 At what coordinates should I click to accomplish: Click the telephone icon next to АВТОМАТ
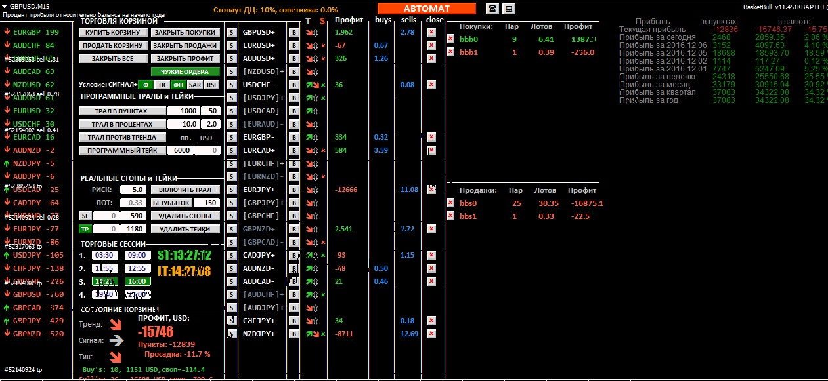coord(492,9)
